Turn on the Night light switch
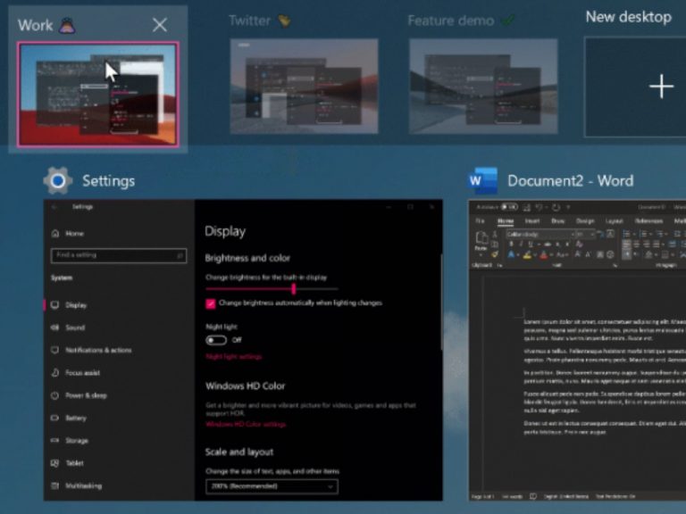 [x=216, y=340]
